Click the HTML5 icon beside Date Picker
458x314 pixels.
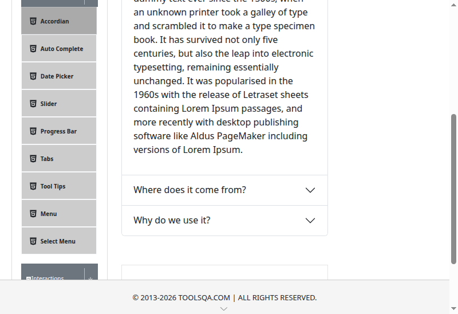tap(33, 76)
